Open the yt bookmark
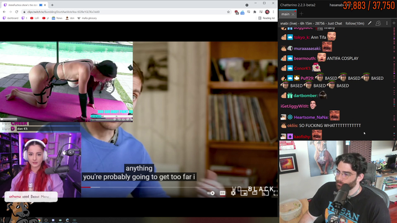Viewport: 397px width, 223px height. tap(45, 18)
